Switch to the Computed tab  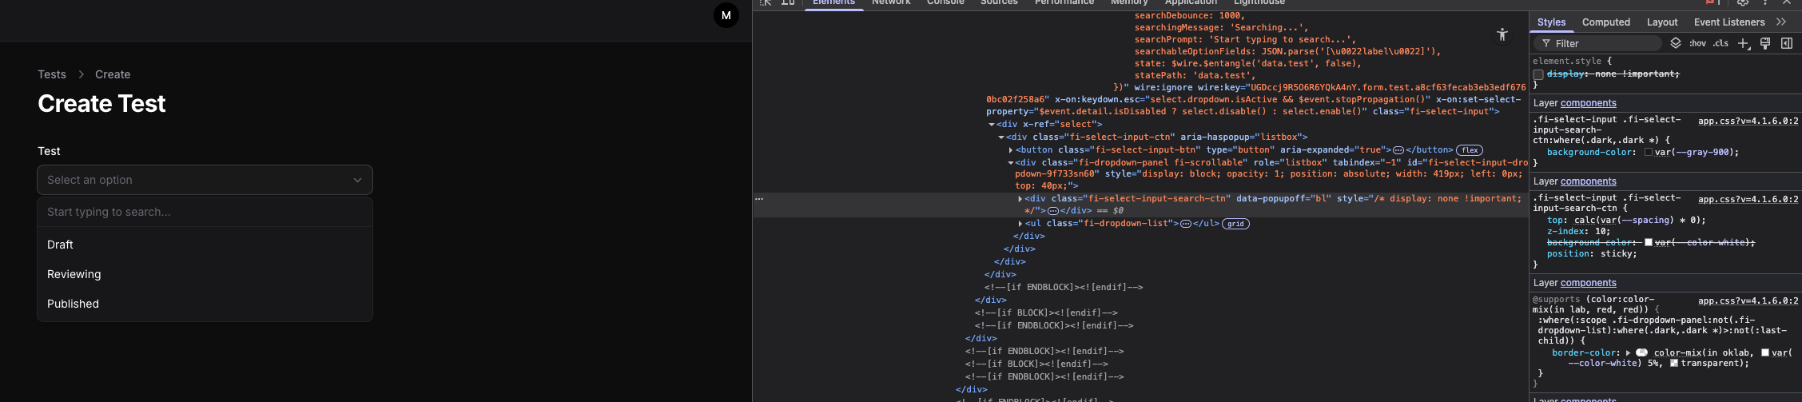1605,22
